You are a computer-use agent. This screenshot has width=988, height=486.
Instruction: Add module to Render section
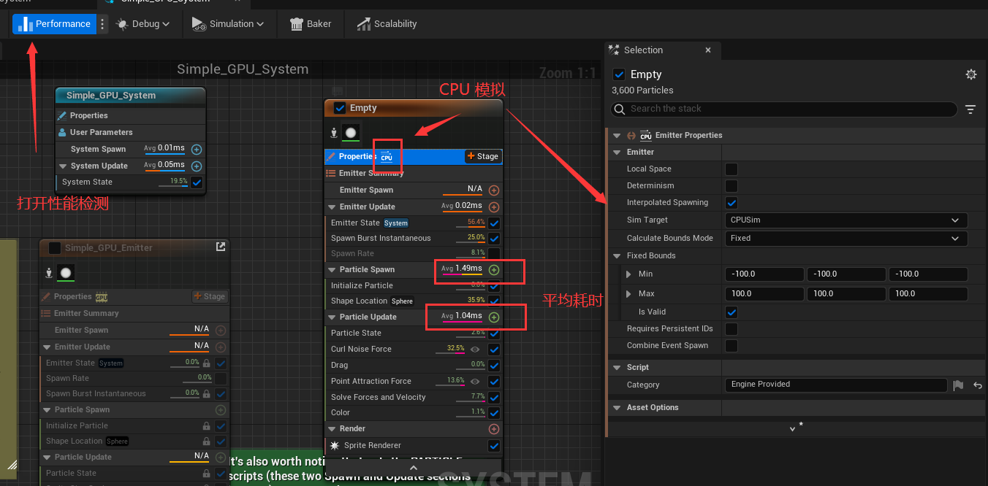point(494,429)
